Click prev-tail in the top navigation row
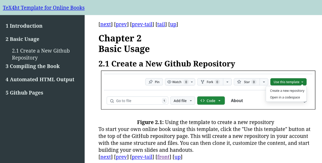322x163 pixels. click(x=142, y=24)
